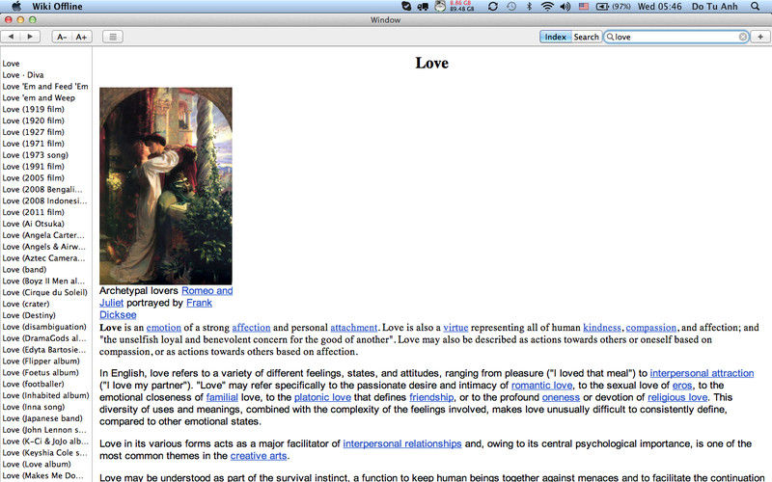Follow the affection link
The height and width of the screenshot is (482, 772).
[x=251, y=328]
